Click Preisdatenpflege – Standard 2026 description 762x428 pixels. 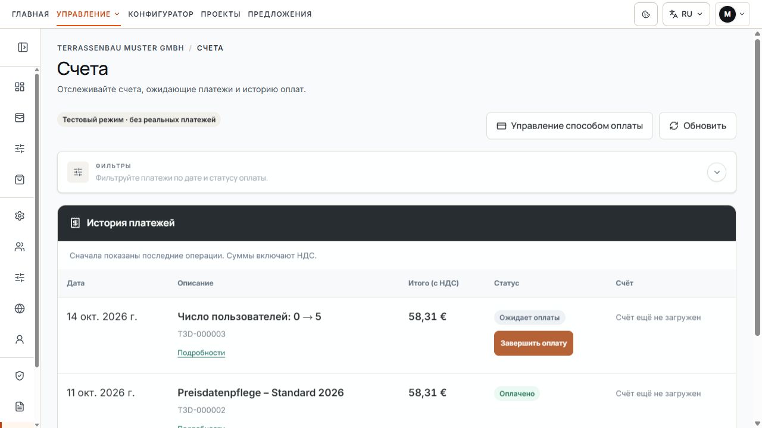[x=261, y=393]
